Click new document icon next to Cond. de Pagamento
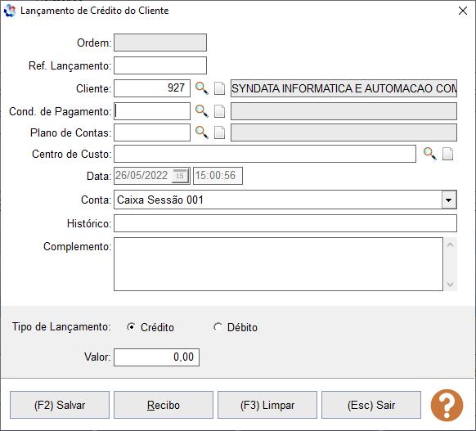 (x=219, y=111)
